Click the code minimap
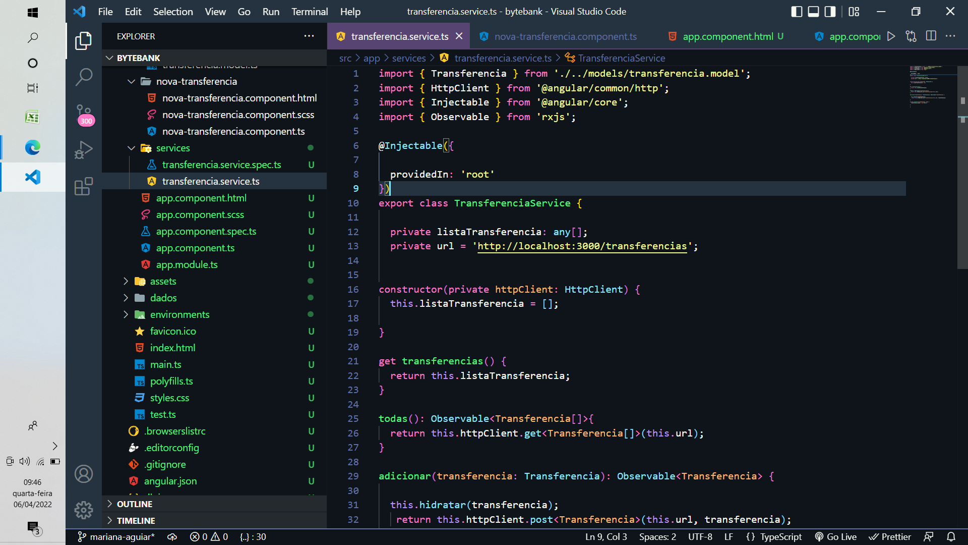The height and width of the screenshot is (545, 968). 932,86
